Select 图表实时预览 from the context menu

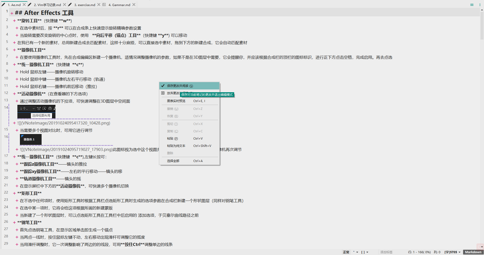click(189, 101)
